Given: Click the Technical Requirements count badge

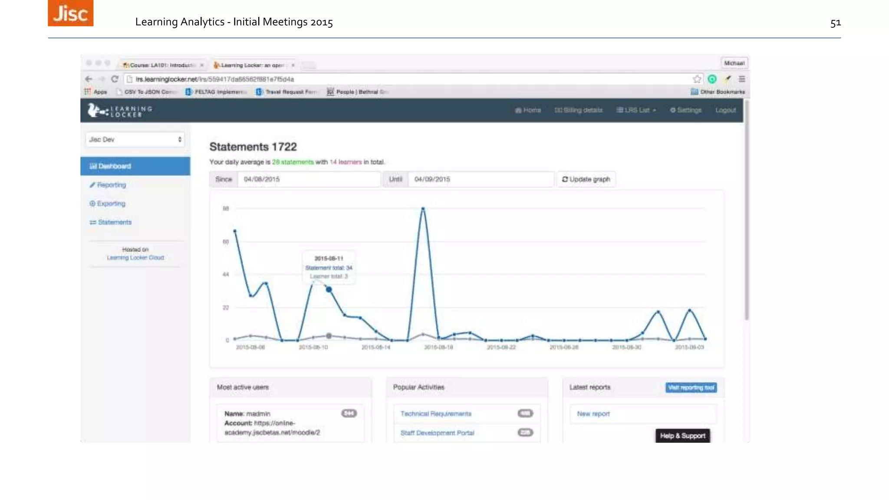Looking at the screenshot, I should pos(525,413).
